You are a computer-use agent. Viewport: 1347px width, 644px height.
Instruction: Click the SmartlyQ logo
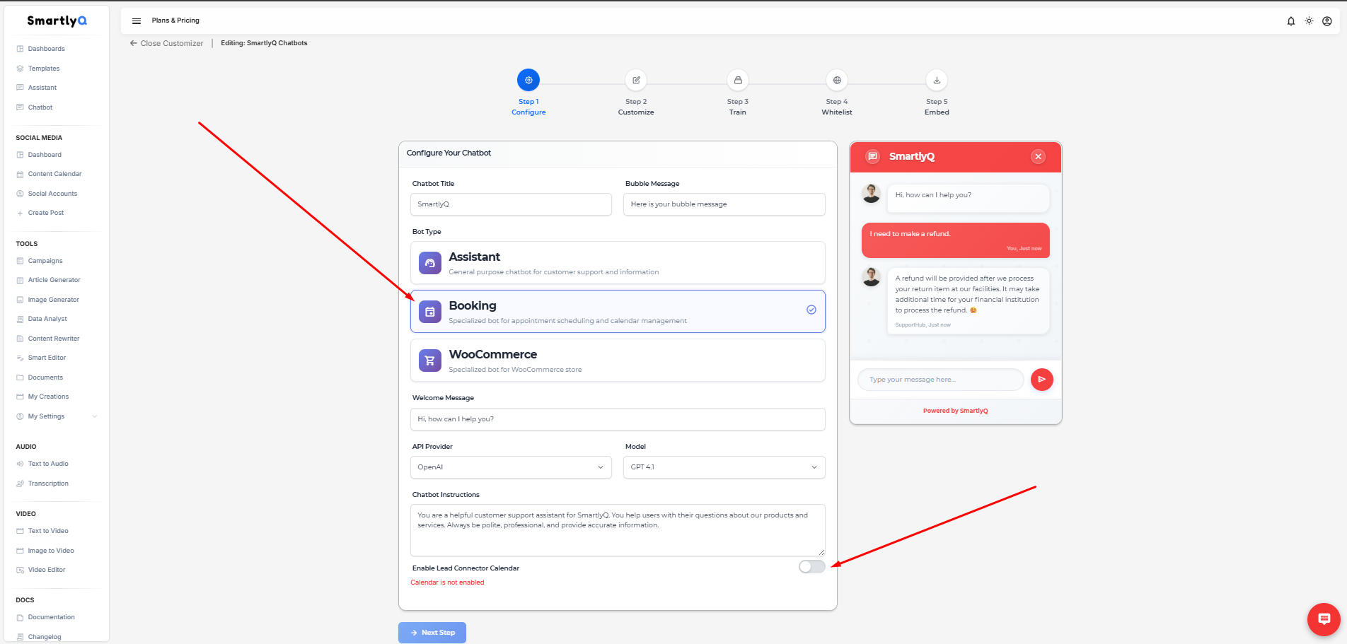pyautogui.click(x=57, y=21)
